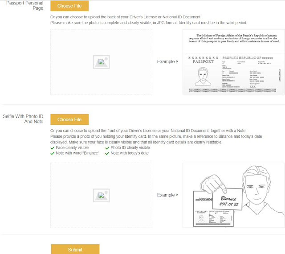
Task: Click the text 'Note with word "Binance"'
Action: click(x=77, y=153)
